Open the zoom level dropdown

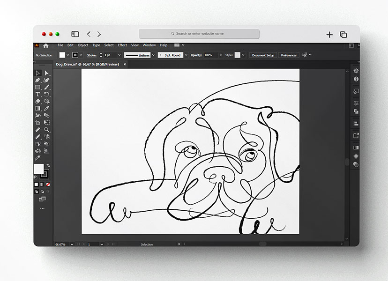pos(72,244)
